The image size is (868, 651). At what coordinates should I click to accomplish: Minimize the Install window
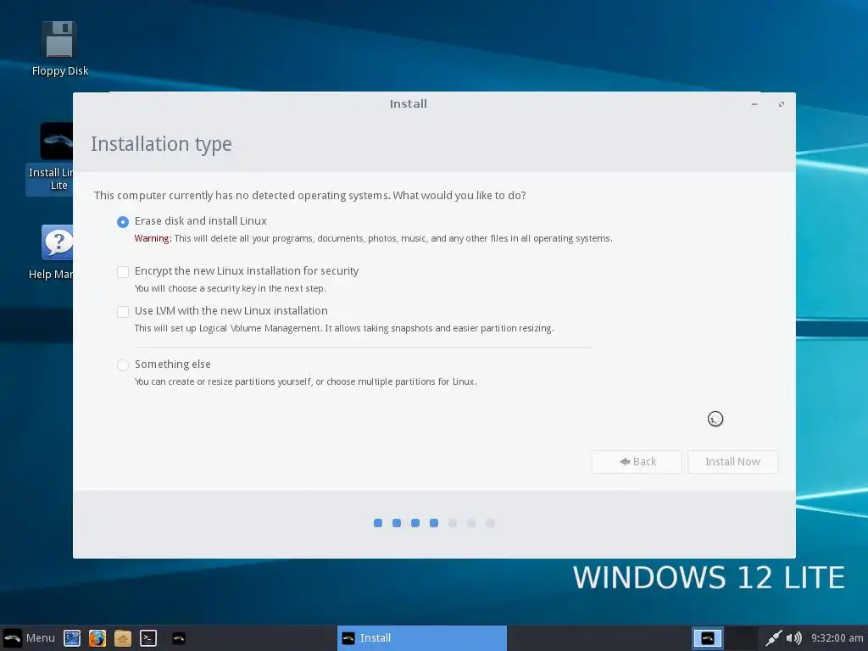(x=754, y=104)
